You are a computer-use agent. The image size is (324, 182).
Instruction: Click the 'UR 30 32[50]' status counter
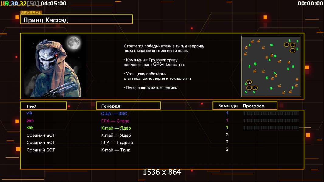click(x=20, y=4)
